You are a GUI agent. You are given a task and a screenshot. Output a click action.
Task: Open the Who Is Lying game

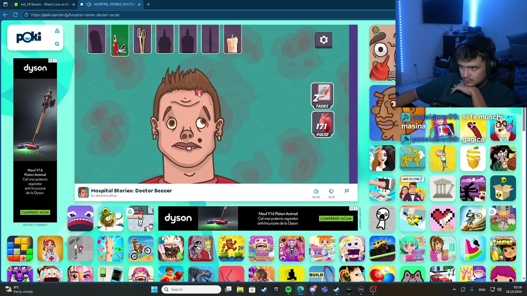(x=413, y=189)
